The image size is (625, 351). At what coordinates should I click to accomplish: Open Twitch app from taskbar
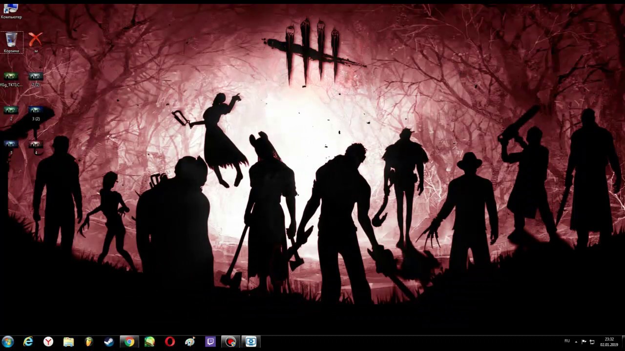tap(210, 342)
